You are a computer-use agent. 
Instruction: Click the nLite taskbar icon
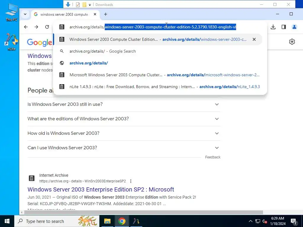[x=136, y=221]
